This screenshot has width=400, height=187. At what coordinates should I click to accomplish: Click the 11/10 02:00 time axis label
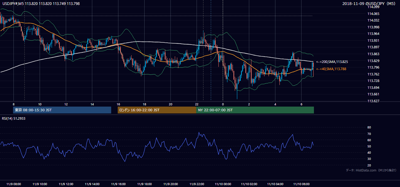249,184
